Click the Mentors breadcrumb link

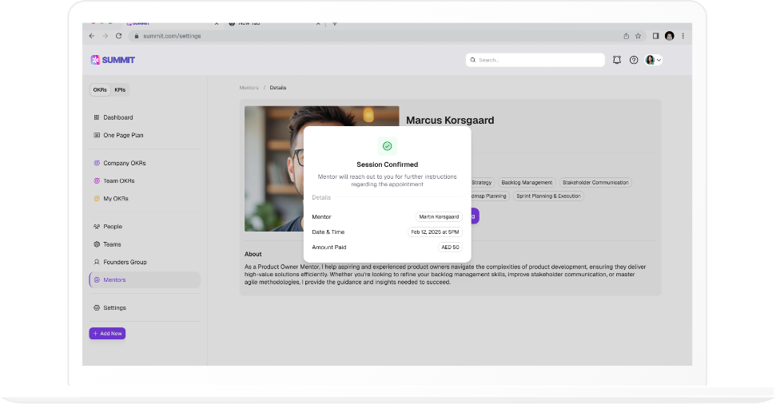(x=249, y=88)
